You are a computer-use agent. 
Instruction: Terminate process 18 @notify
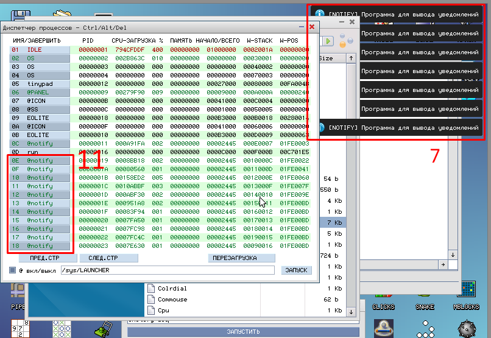40,245
